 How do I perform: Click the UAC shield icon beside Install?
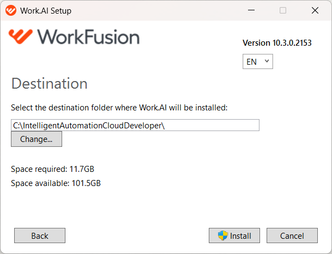point(223,236)
